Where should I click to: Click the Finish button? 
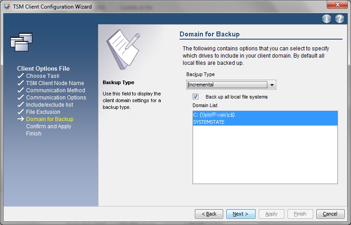(300, 214)
